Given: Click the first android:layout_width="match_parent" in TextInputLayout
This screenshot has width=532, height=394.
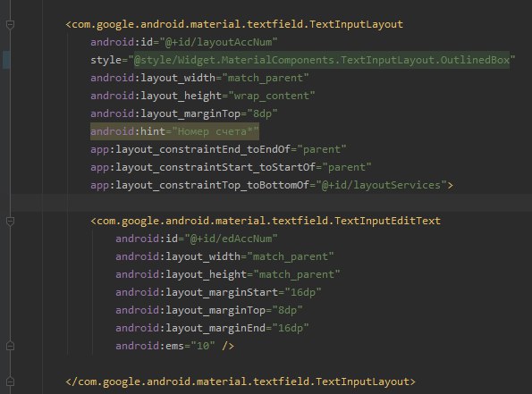Looking at the screenshot, I should point(199,78).
